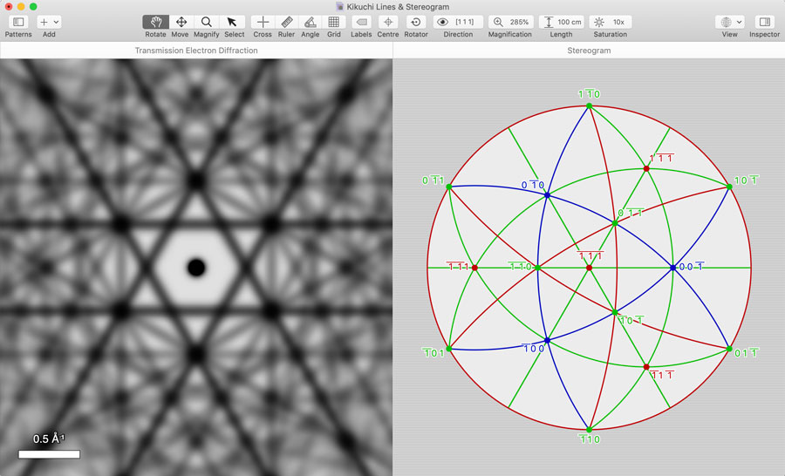Activate the Magnify tool

pos(206,22)
